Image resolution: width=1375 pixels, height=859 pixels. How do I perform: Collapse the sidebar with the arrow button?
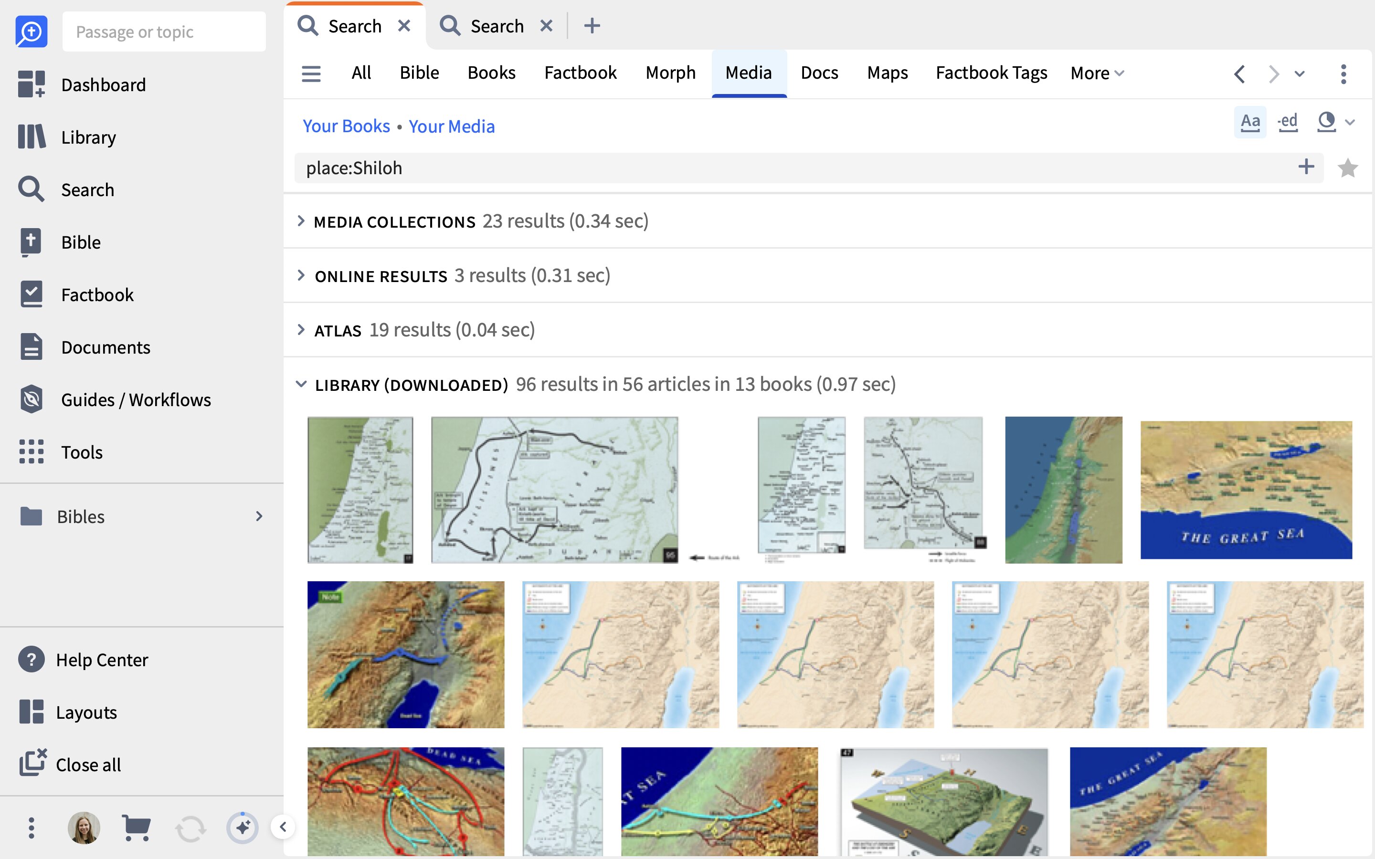(x=283, y=827)
